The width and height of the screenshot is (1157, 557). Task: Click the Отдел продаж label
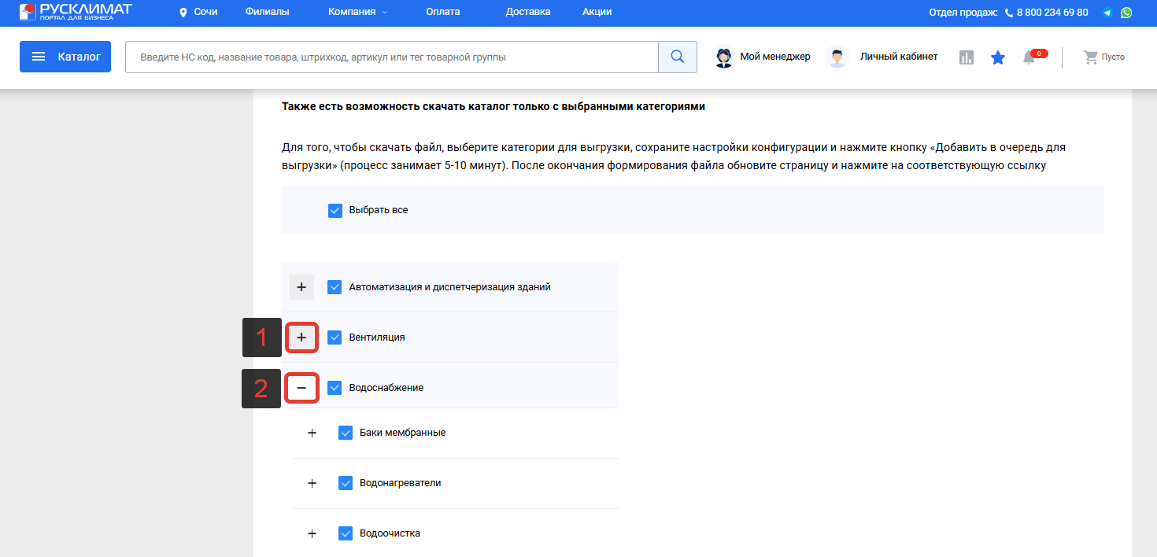[963, 13]
